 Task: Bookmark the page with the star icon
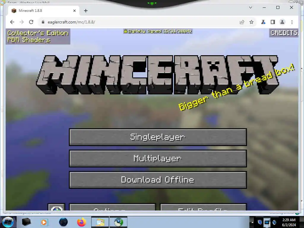point(251,22)
